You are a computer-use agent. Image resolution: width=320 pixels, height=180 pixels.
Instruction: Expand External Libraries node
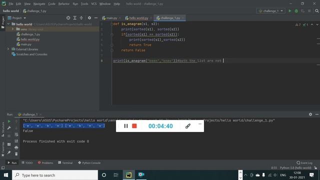(8, 49)
